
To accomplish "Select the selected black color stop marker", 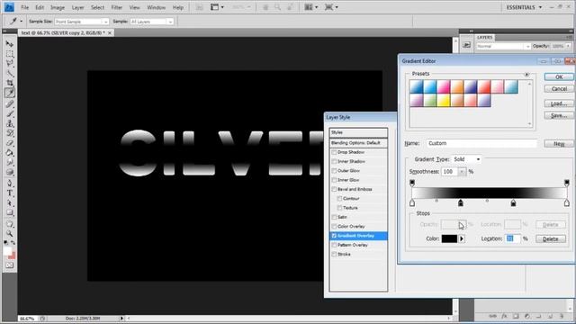I will coord(461,203).
